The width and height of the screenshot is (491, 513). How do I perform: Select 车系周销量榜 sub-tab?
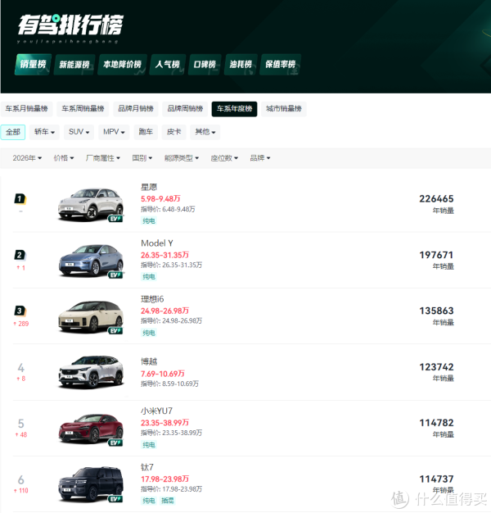pos(83,109)
